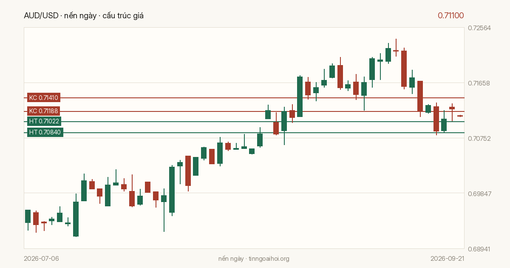The height and width of the screenshot is (268, 510).
Task: Click the 2026-07-06 start date label
Action: [x=41, y=259]
